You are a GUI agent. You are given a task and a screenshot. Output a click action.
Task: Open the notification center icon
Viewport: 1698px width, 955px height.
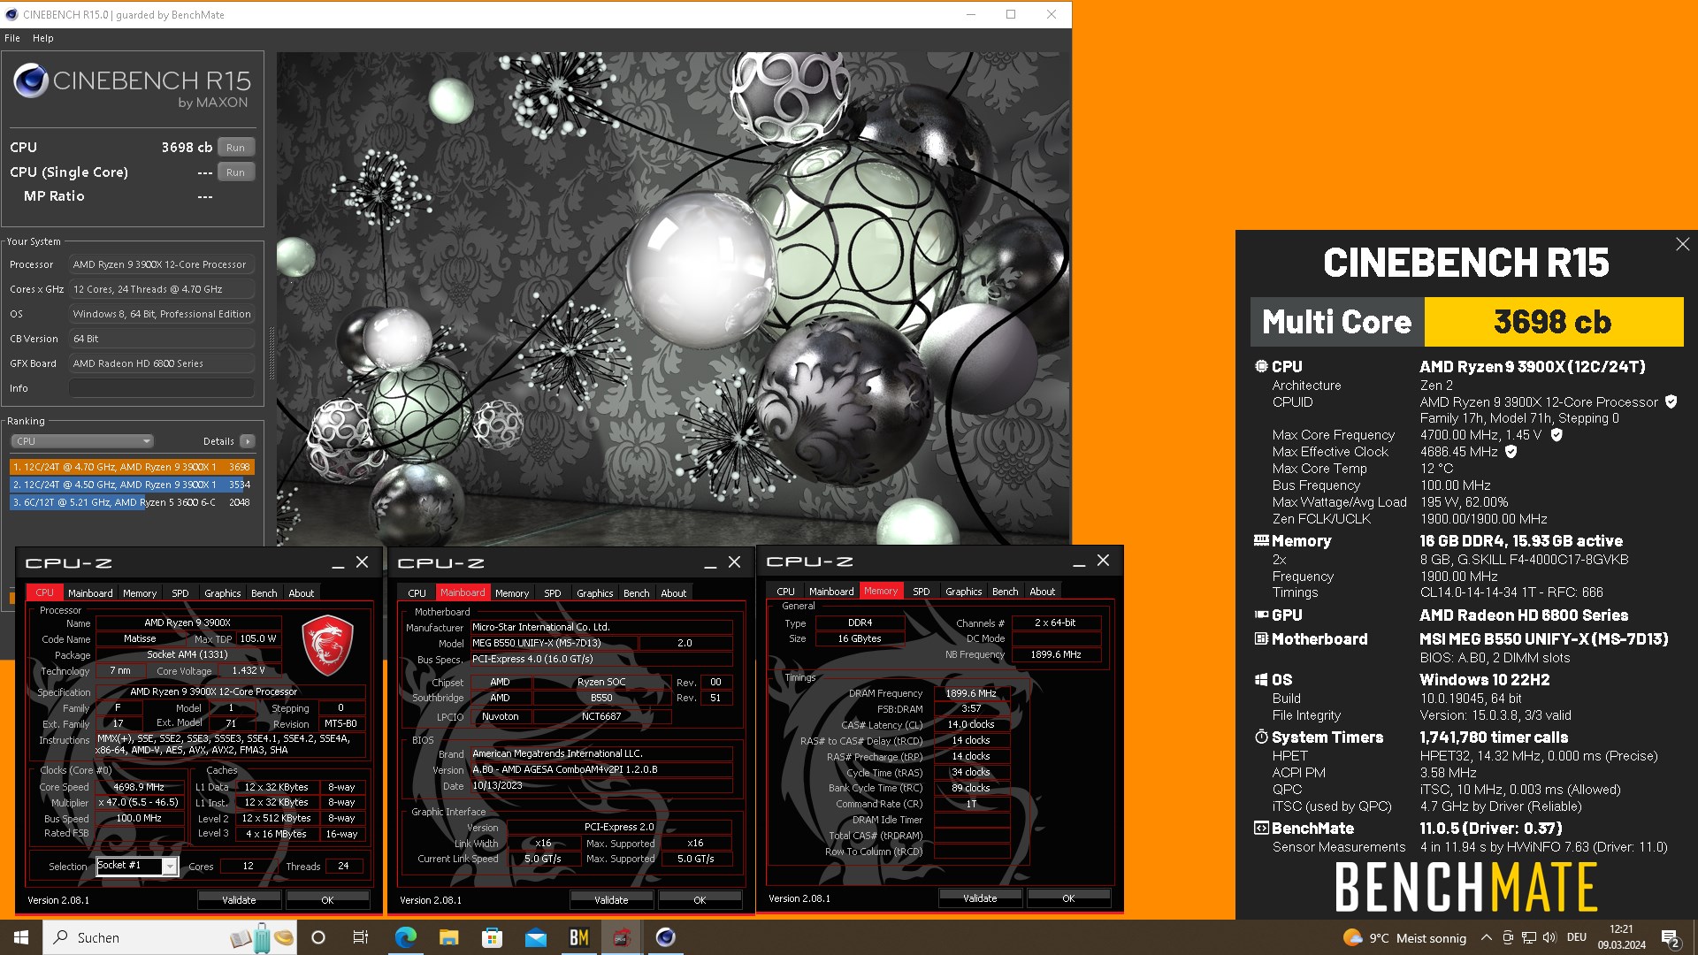click(1671, 938)
